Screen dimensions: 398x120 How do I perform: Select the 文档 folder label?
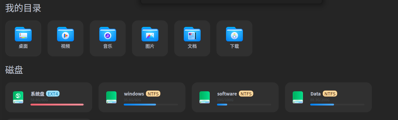[192, 46]
